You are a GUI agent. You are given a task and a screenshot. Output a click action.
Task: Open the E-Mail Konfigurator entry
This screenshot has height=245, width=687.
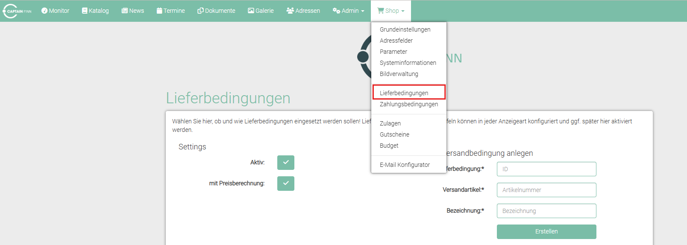405,165
